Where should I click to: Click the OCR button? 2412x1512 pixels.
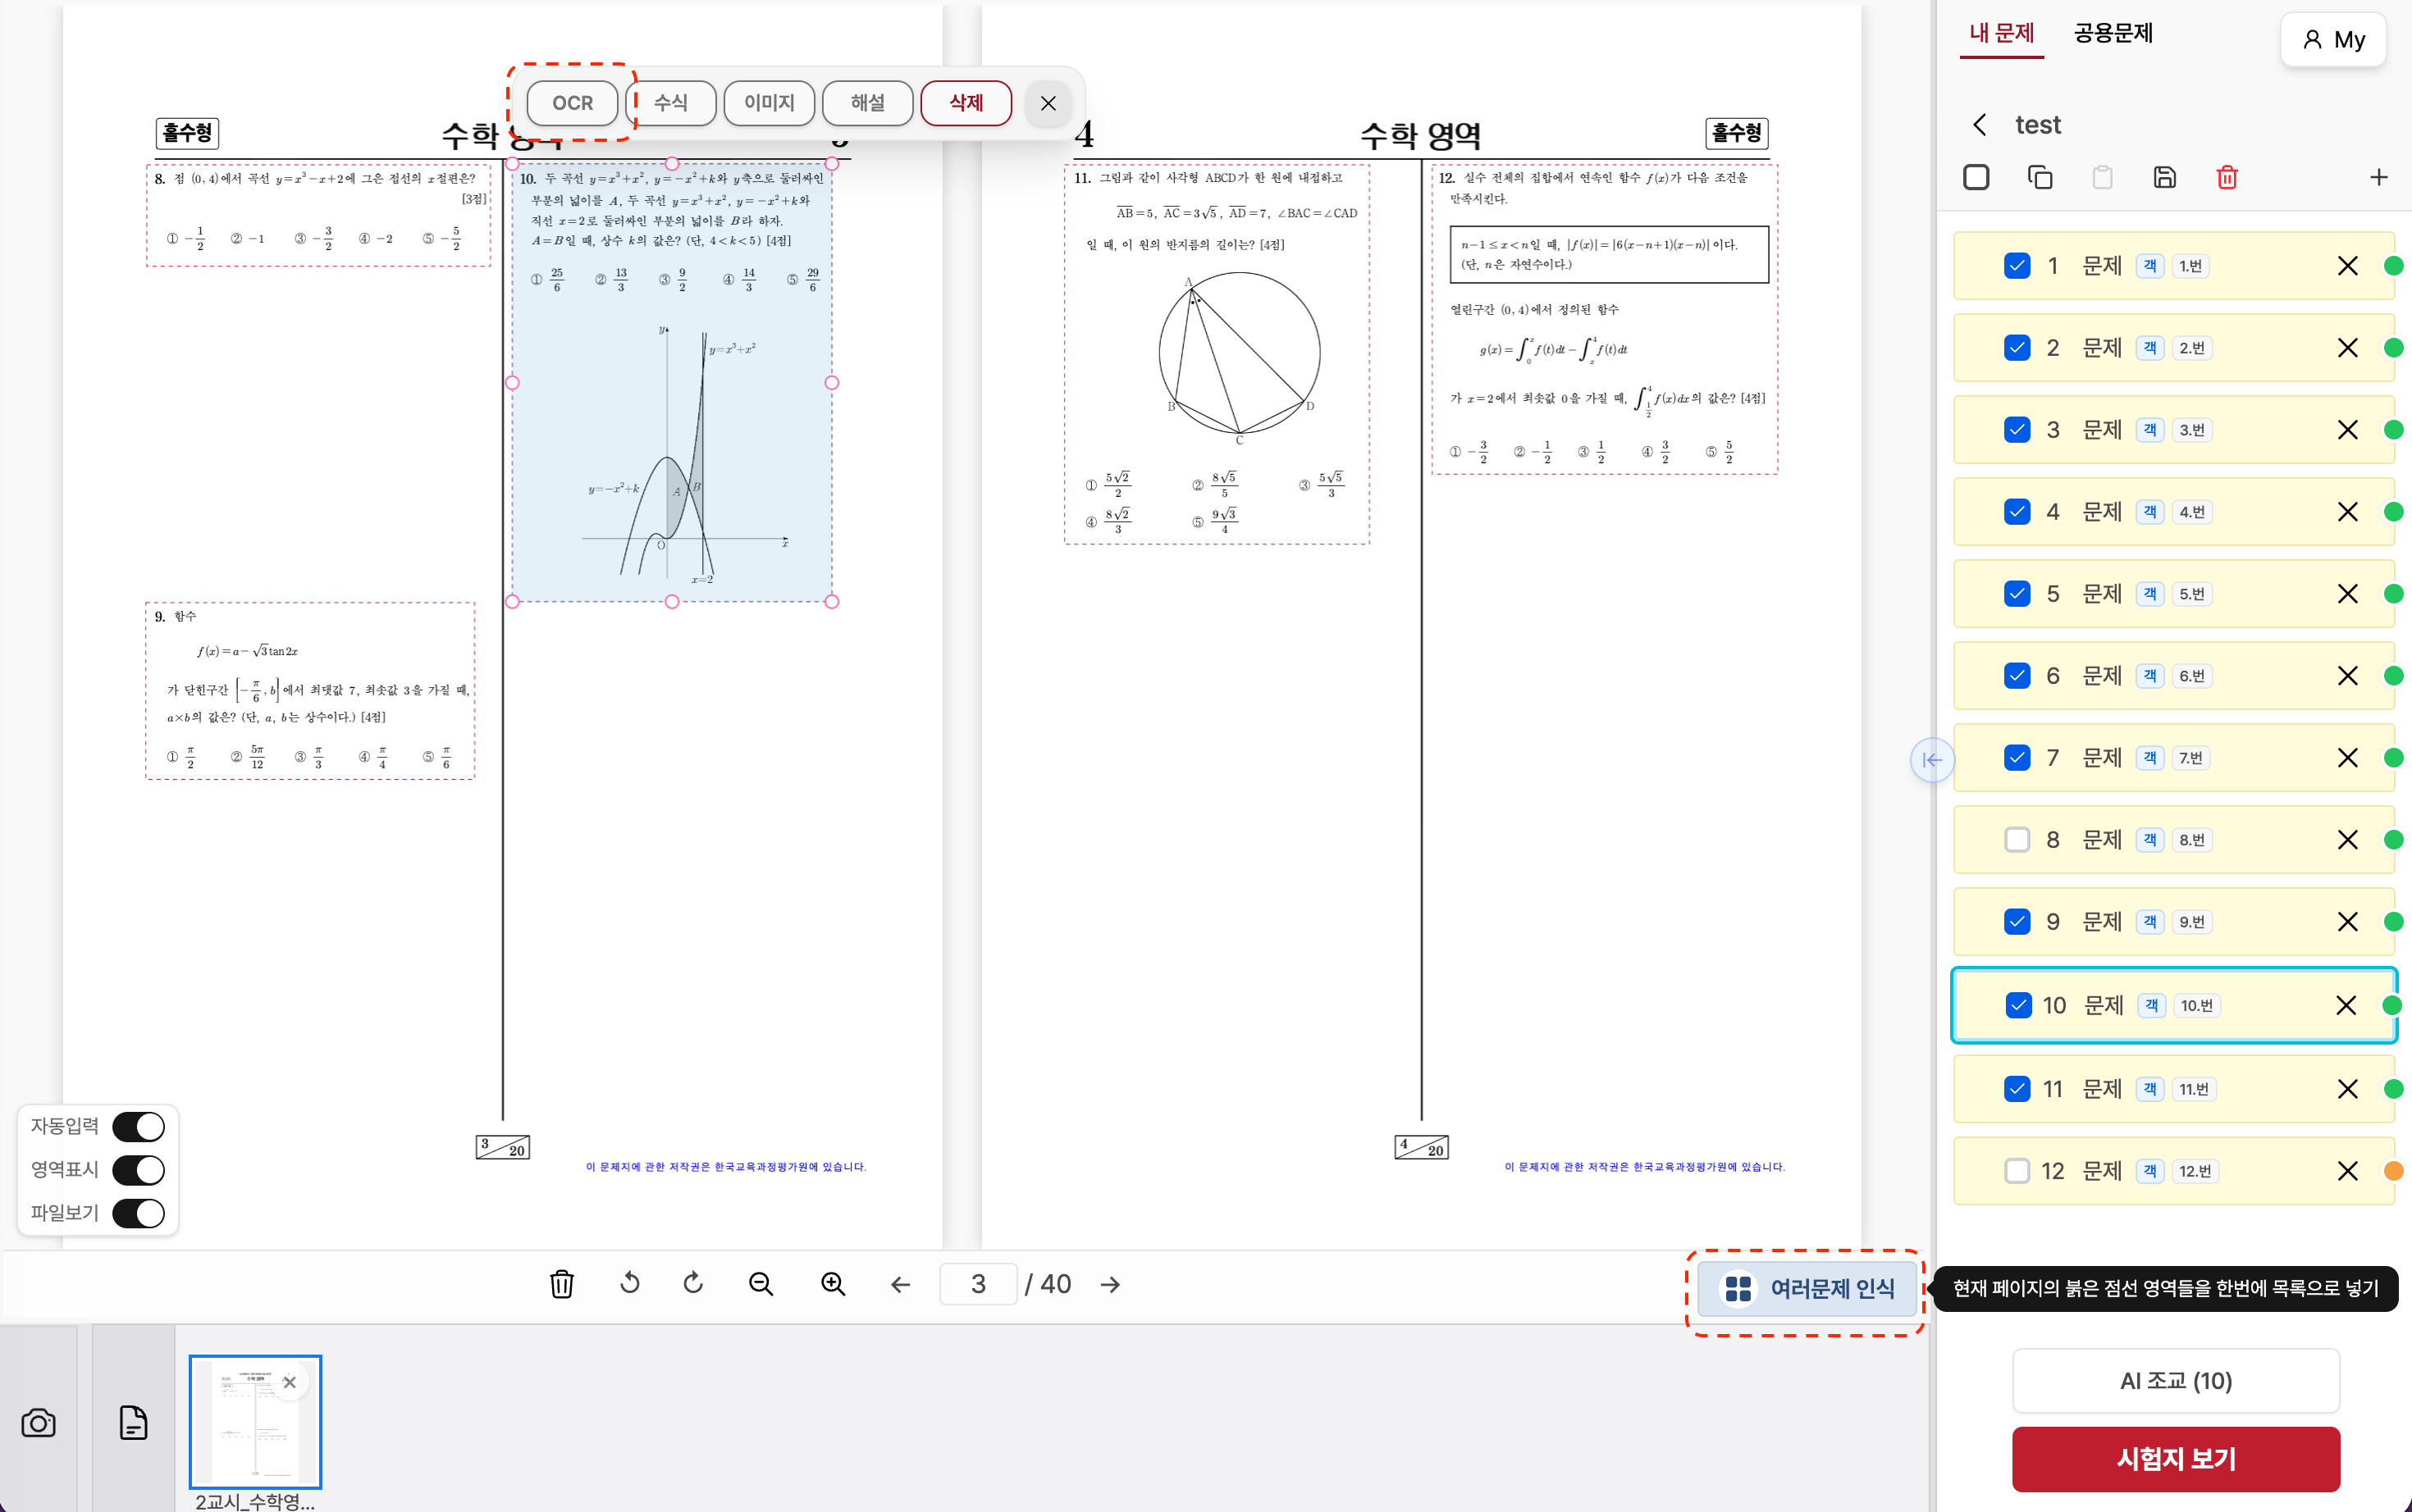click(573, 103)
